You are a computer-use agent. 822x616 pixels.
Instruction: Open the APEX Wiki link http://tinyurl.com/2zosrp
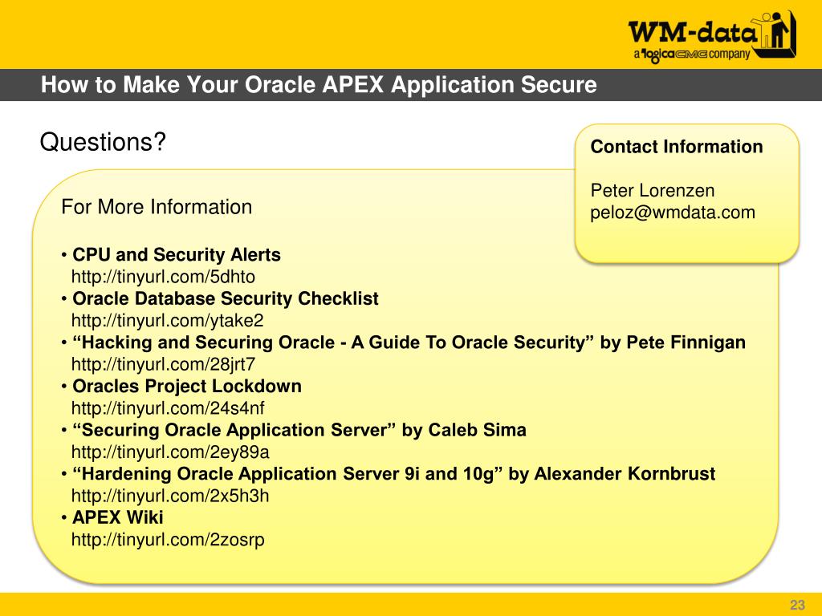point(168,540)
